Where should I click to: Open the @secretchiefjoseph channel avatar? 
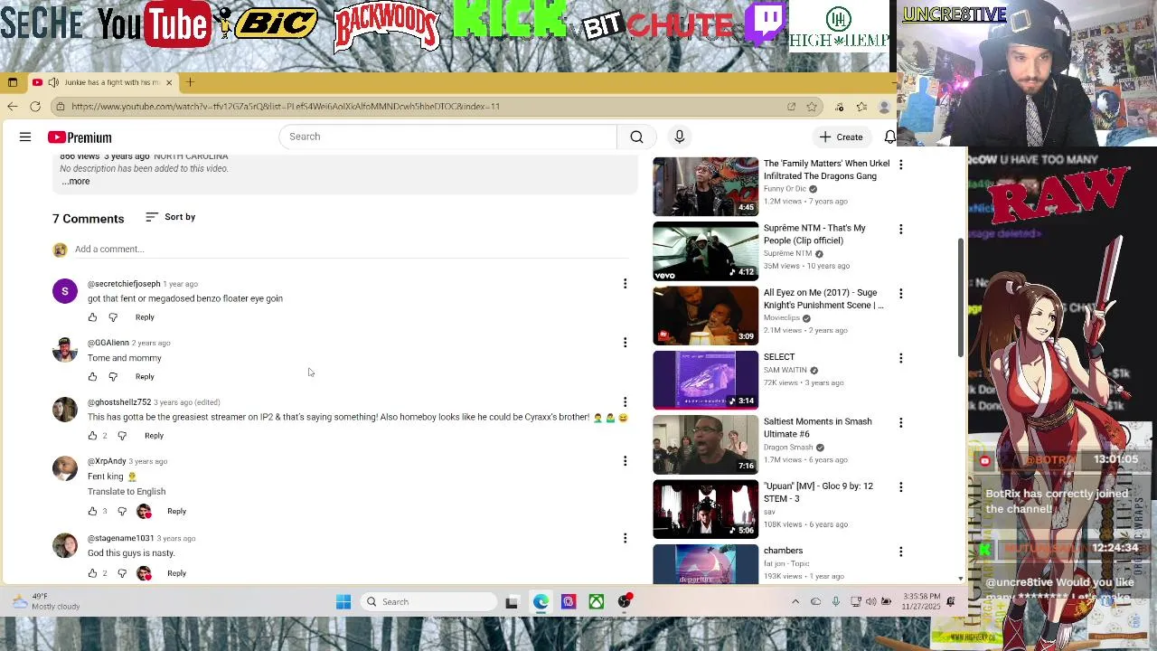tap(65, 291)
